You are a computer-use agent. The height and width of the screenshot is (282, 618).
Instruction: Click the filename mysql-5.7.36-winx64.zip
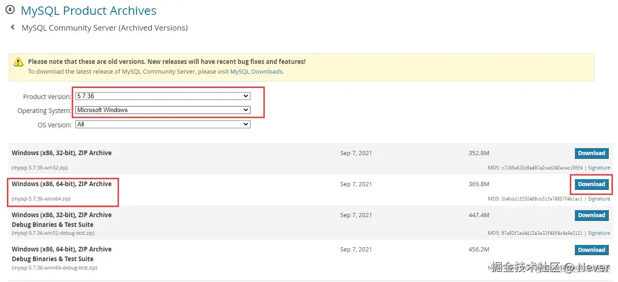point(41,199)
